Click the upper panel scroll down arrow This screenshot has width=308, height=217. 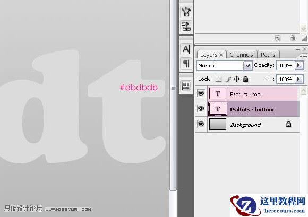pos(303,29)
